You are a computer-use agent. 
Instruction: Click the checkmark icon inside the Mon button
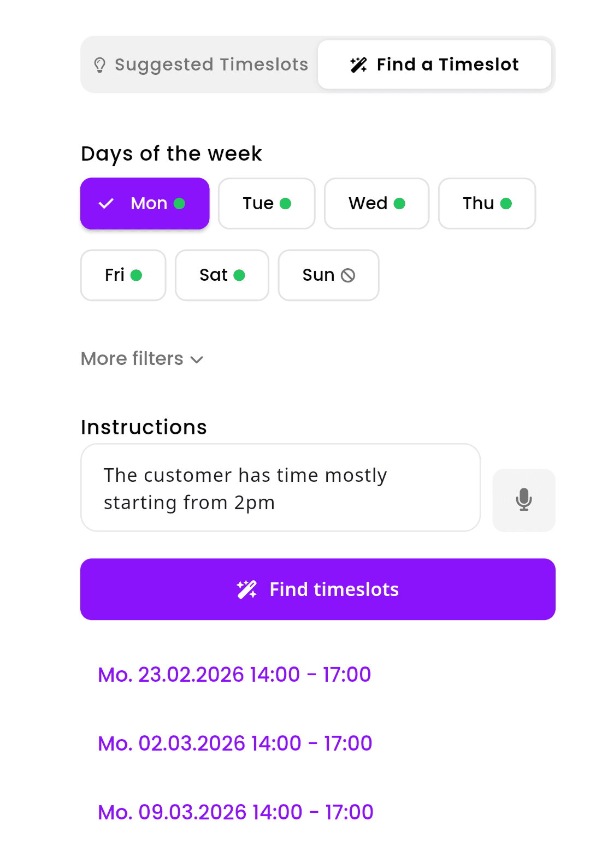107,203
